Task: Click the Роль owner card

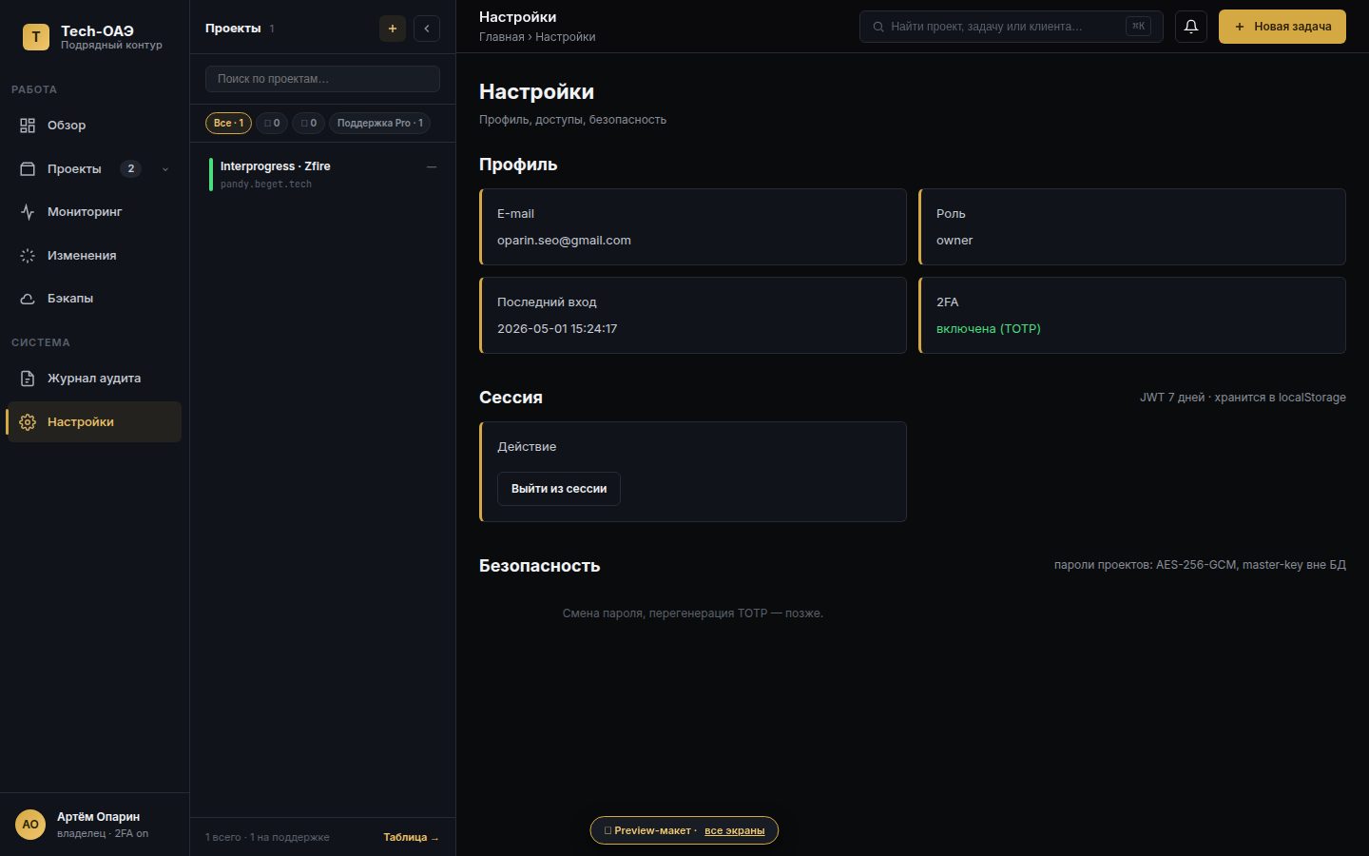Action: [1132, 226]
